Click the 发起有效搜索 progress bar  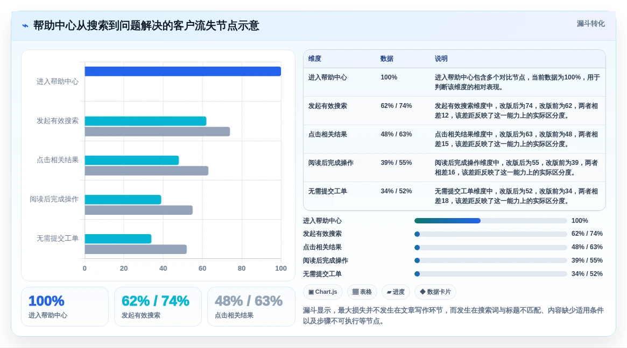coord(491,234)
